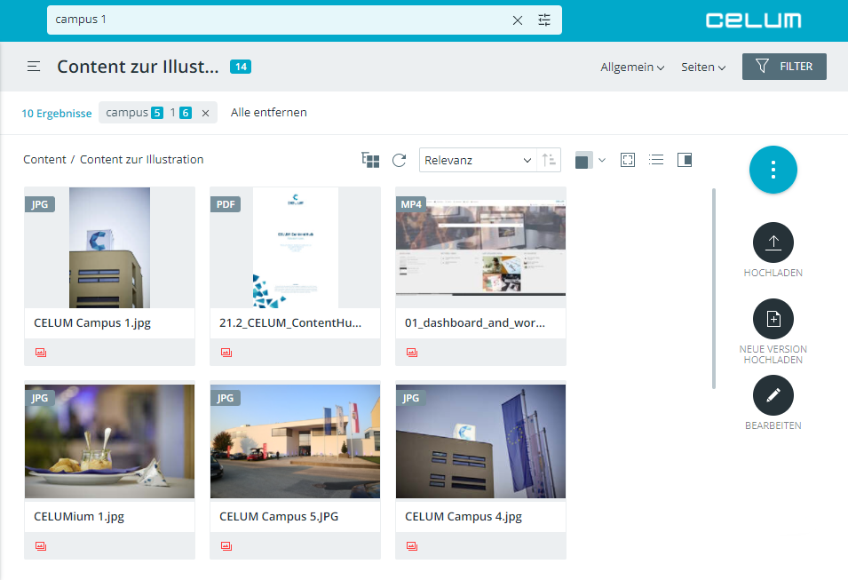Click the search box containing campus 1
Viewport: 848px width, 580px height.
[304, 20]
